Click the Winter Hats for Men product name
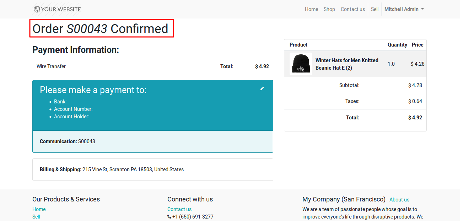The height and width of the screenshot is (221, 463). point(347,64)
